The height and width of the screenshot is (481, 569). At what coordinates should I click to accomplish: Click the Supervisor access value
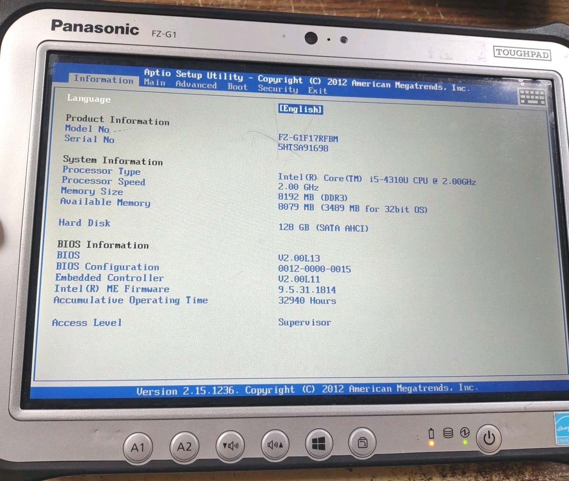[x=305, y=322]
